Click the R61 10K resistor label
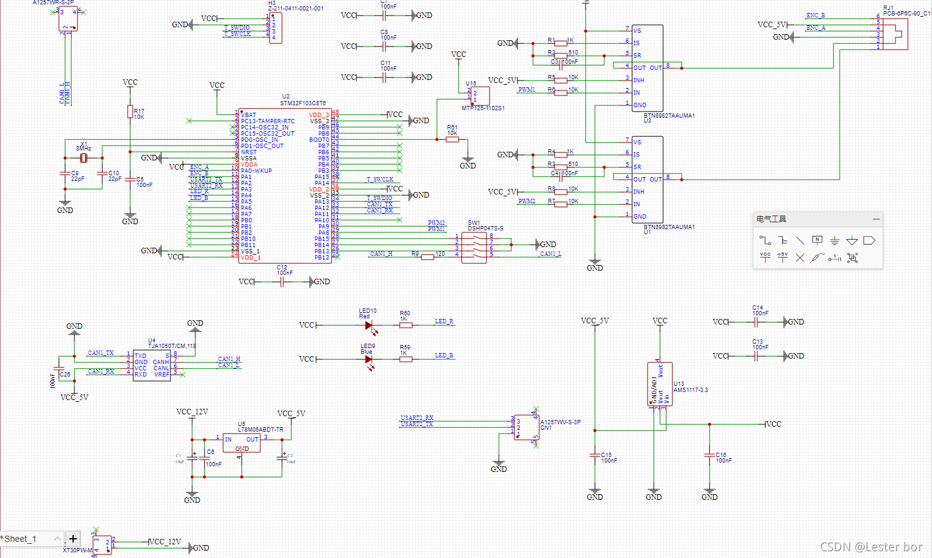 pos(452,130)
